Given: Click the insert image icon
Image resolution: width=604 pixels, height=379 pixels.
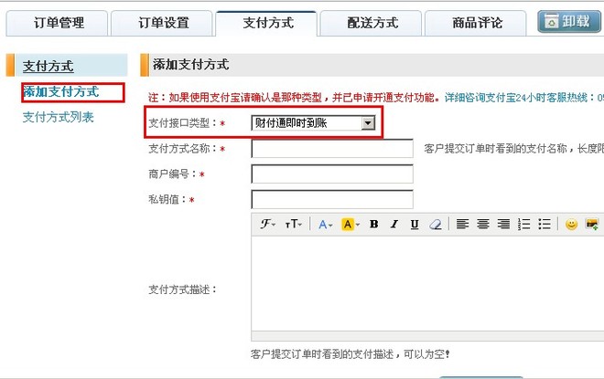Looking at the screenshot, I should coord(591,224).
